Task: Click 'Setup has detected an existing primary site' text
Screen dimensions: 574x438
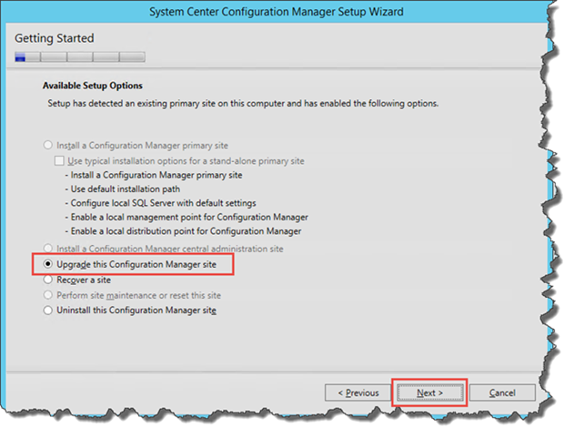Action: (243, 104)
